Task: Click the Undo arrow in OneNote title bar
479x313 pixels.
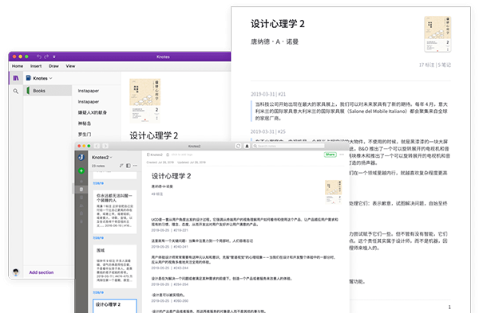Action: tap(39, 57)
